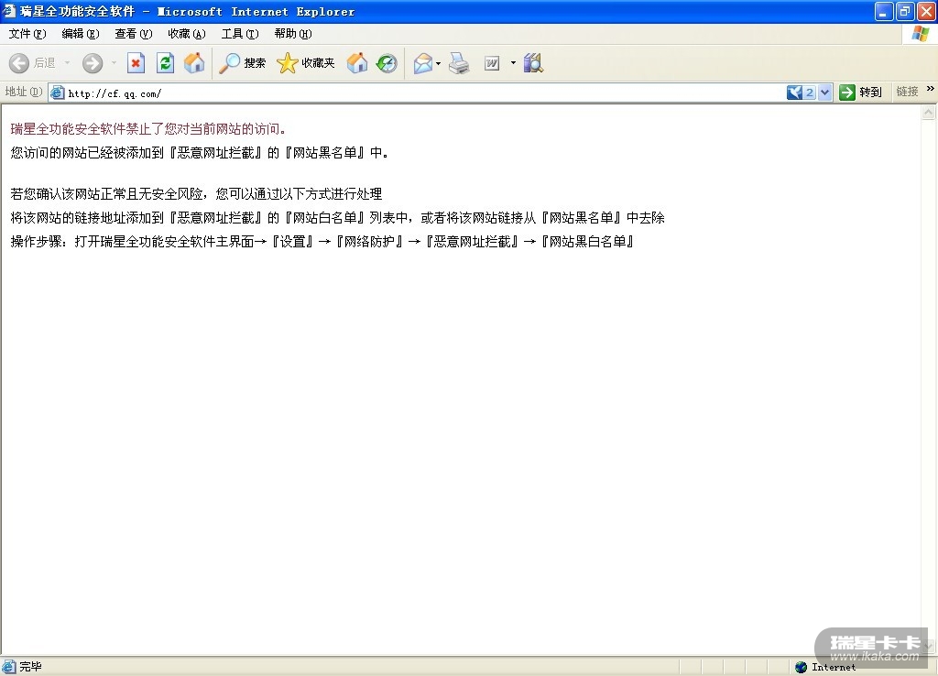Screen dimensions: 938x676
Task: Click the scrollbar up arrow
Action: (929, 112)
